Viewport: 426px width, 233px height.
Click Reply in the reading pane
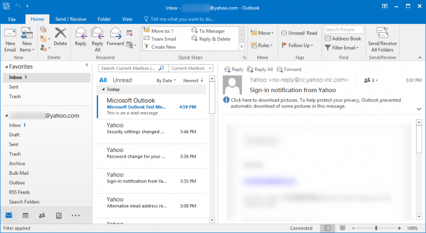click(234, 69)
